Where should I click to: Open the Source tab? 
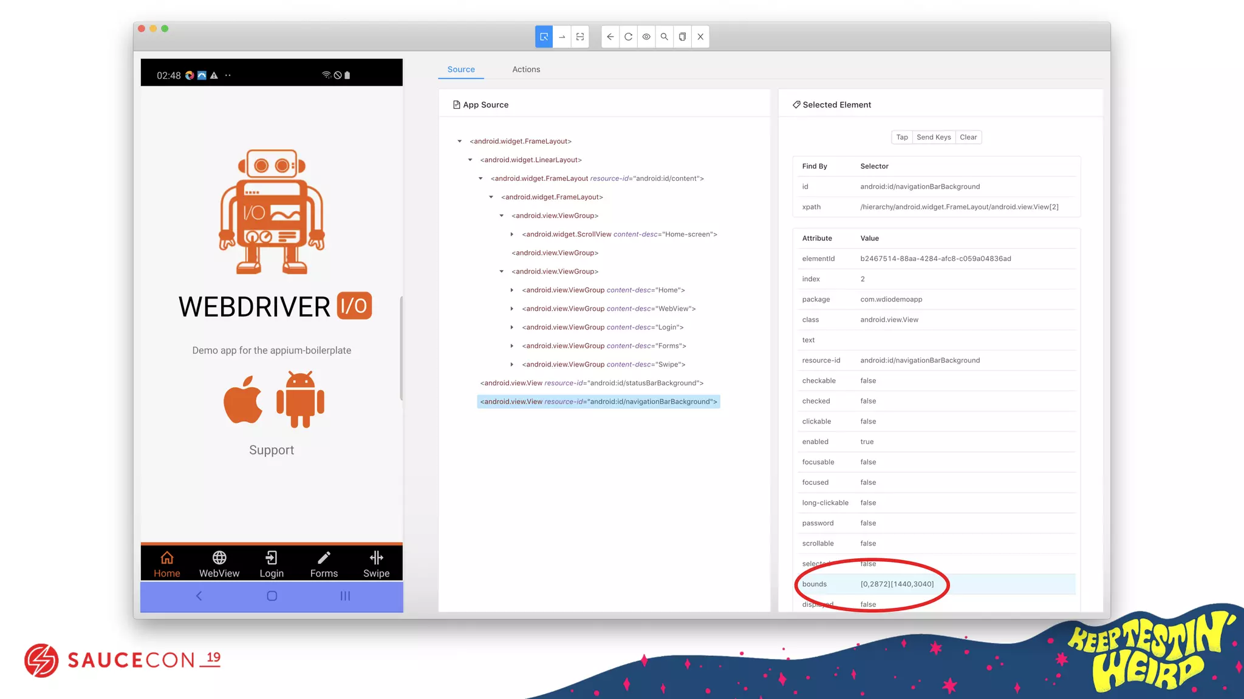tap(461, 69)
